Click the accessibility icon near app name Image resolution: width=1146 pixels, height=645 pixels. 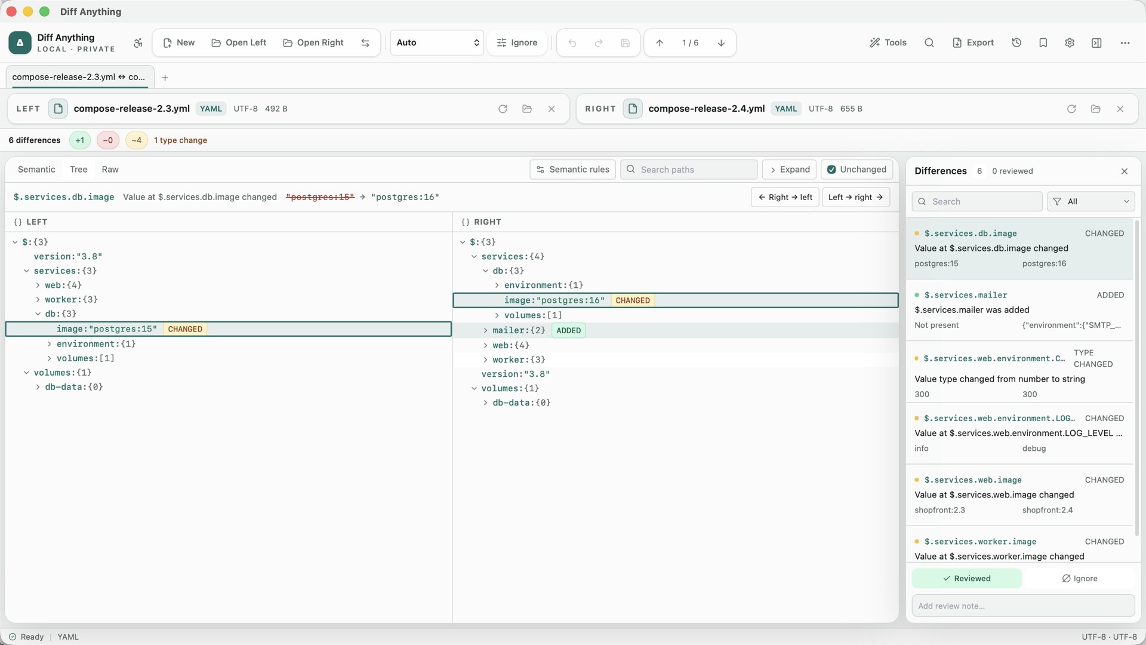[138, 43]
